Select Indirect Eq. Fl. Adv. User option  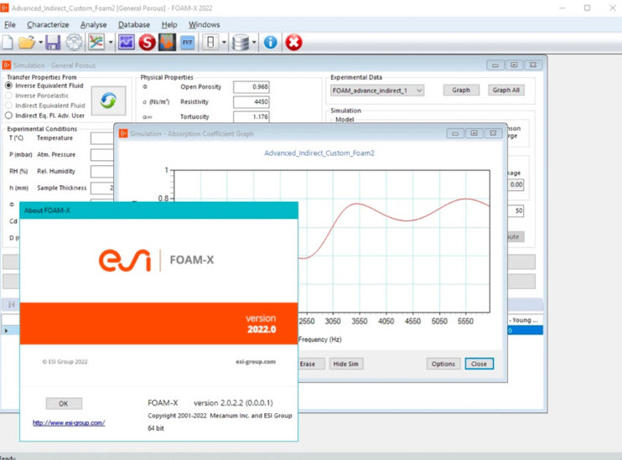tap(9, 116)
